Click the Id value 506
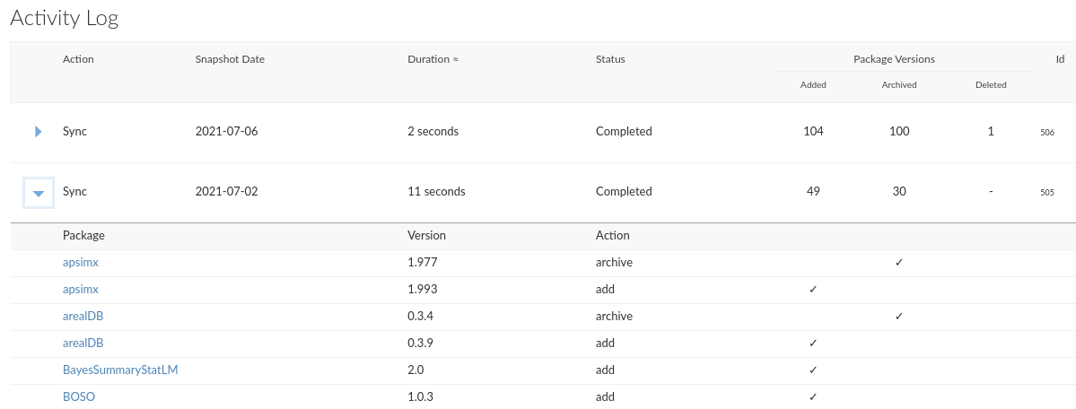 1047,133
